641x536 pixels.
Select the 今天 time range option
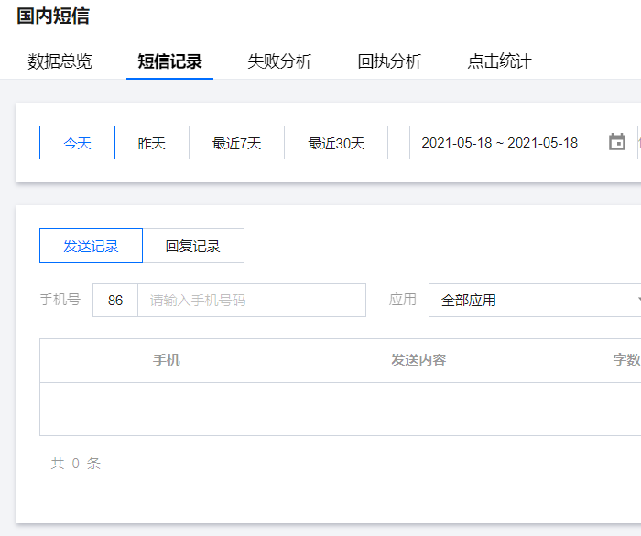pos(77,143)
